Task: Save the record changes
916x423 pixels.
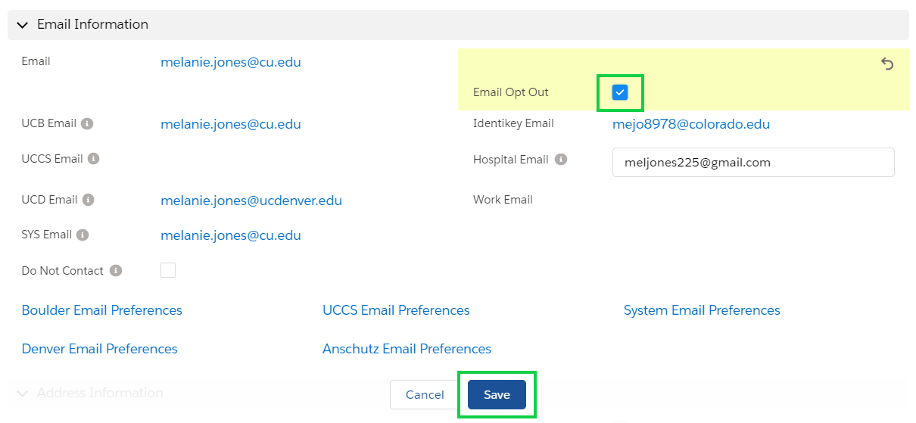Action: pos(497,394)
